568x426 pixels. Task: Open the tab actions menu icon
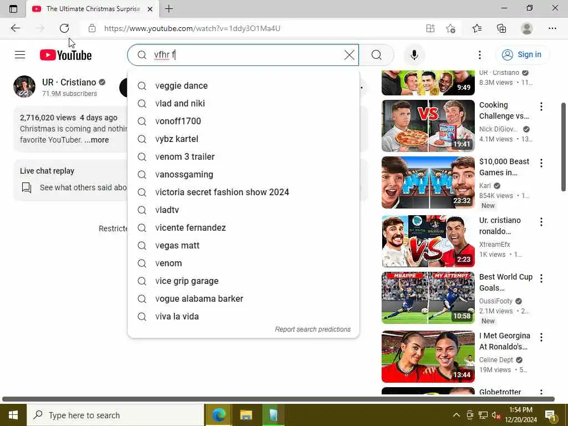tap(13, 9)
